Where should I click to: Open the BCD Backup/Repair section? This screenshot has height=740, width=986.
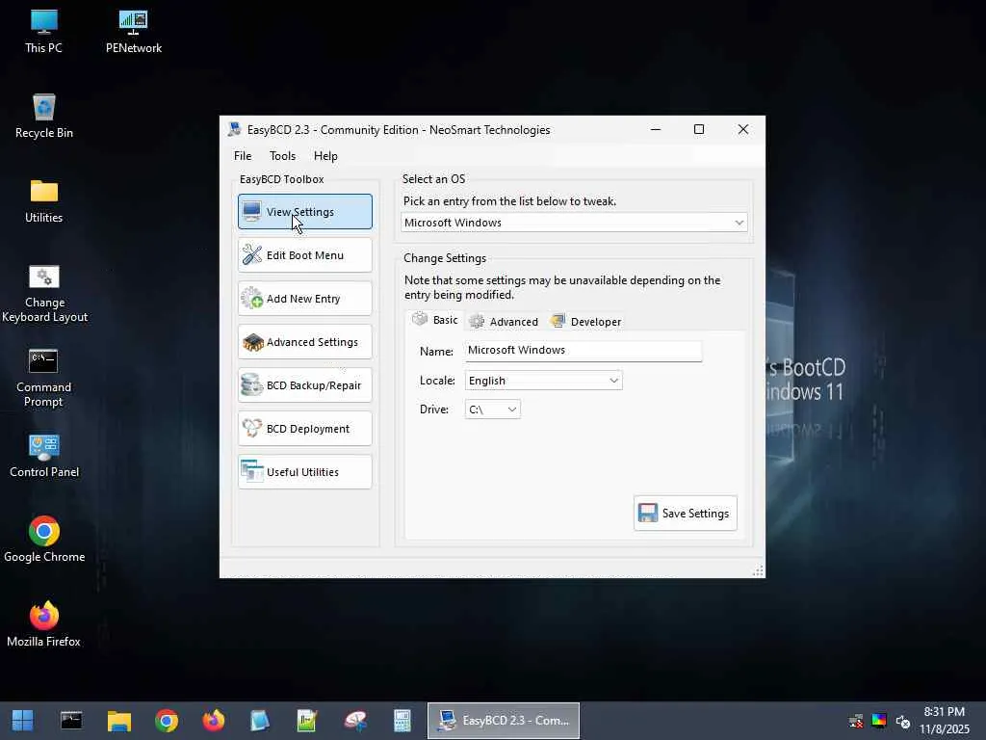305,385
